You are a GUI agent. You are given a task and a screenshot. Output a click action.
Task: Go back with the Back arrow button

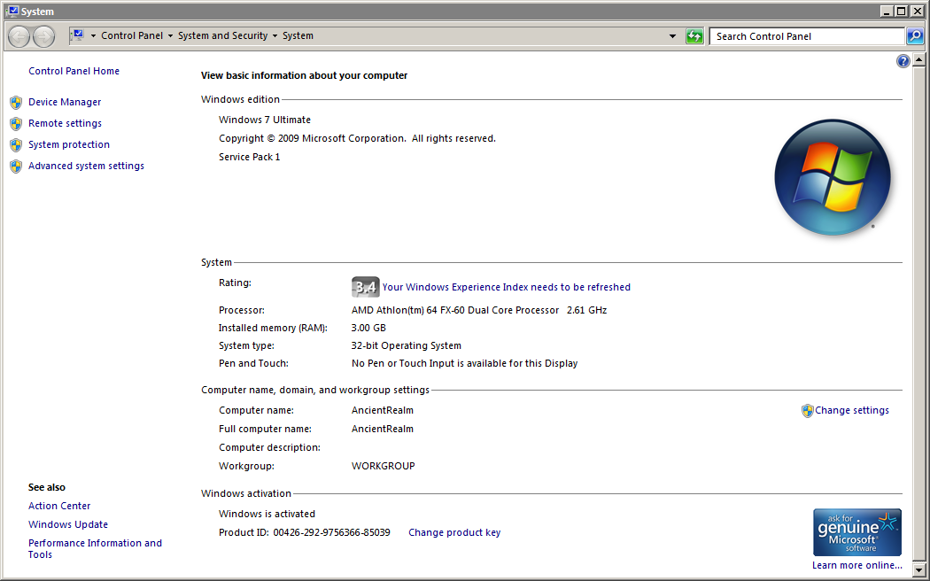(x=19, y=37)
